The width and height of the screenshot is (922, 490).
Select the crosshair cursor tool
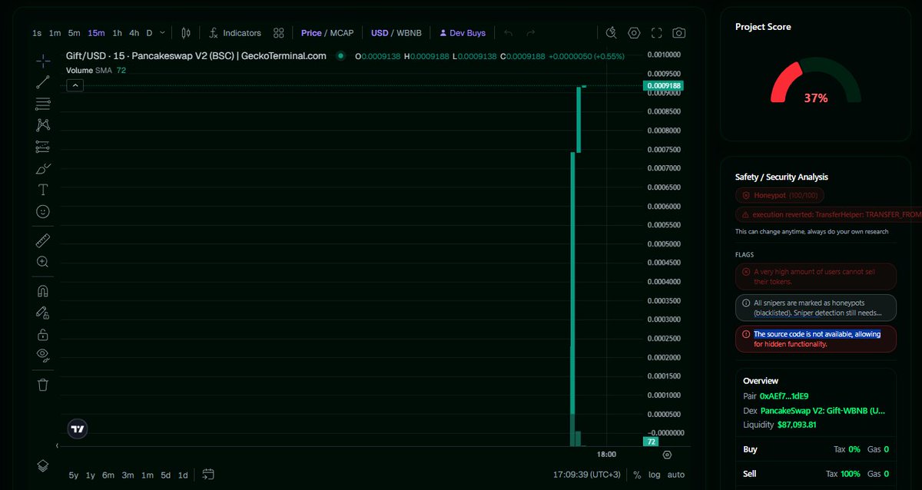43,59
